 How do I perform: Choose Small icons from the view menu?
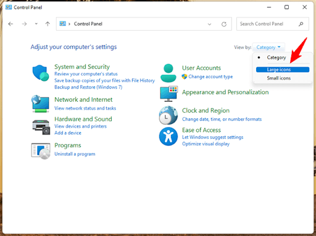[279, 78]
